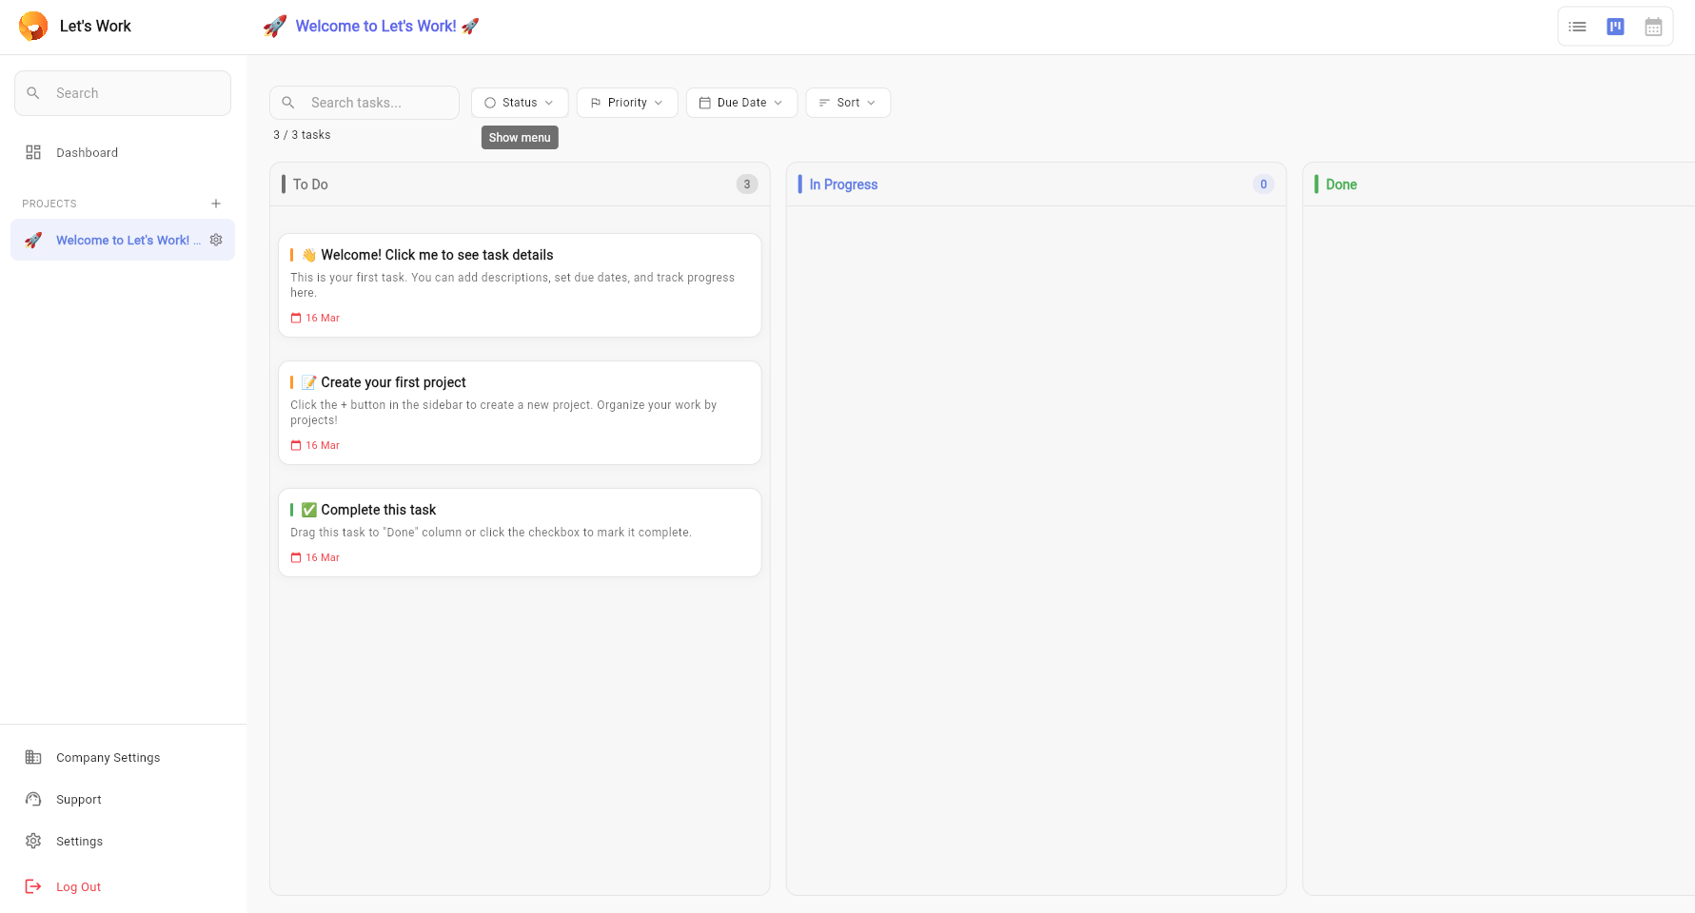Image resolution: width=1695 pixels, height=913 pixels.
Task: Open the Due Date filter dropdown
Action: pyautogui.click(x=741, y=103)
